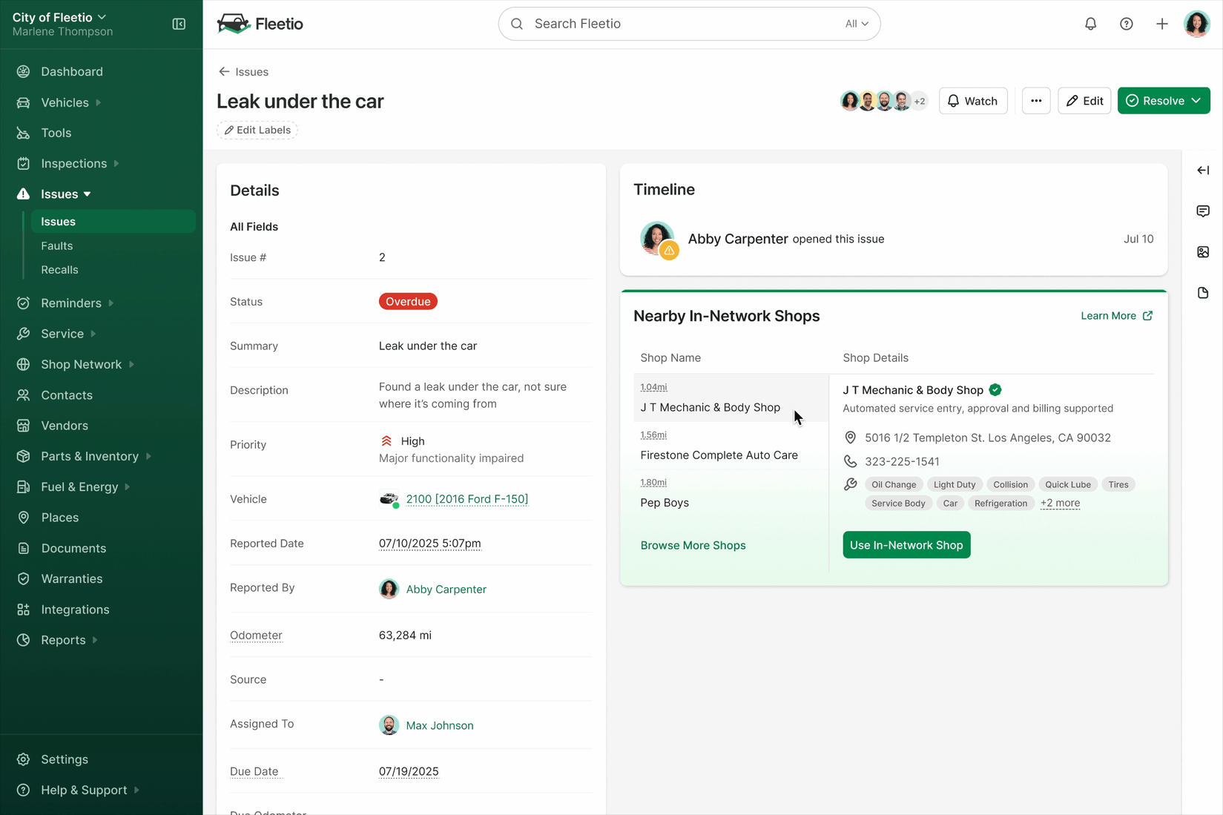
Task: Click the search magnifier icon
Action: (517, 24)
